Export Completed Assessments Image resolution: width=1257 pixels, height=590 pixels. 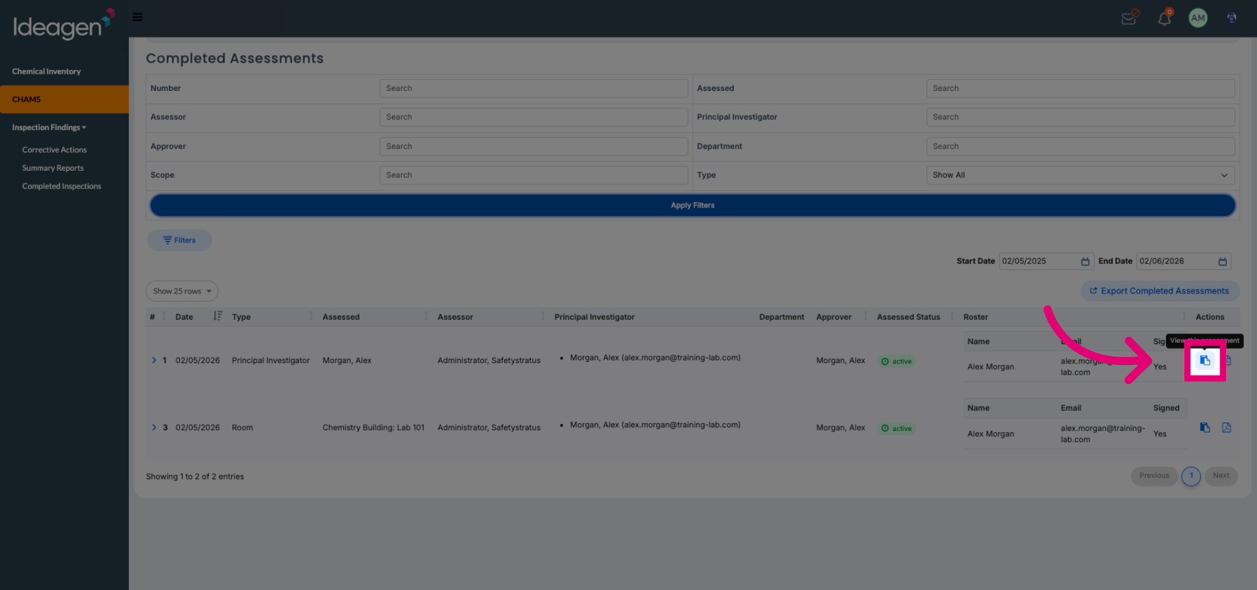(1159, 291)
